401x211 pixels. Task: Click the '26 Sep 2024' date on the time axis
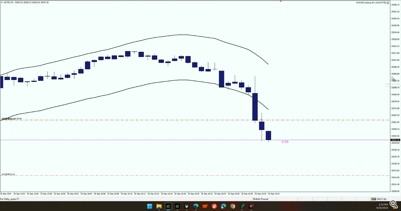click(x=6, y=194)
